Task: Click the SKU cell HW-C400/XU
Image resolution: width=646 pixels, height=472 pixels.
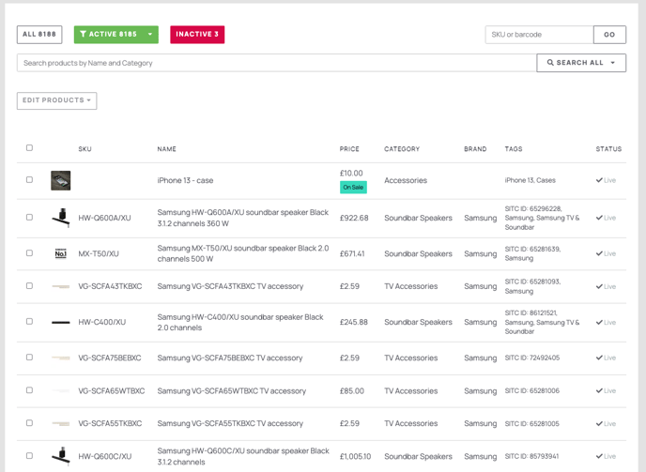Action: [101, 322]
